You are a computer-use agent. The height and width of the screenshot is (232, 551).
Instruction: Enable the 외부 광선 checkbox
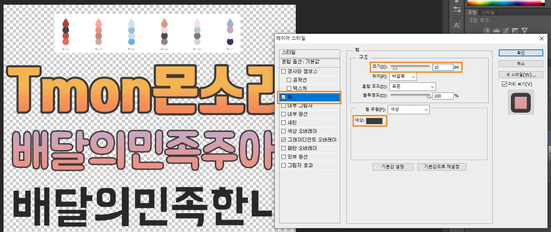[x=284, y=157]
